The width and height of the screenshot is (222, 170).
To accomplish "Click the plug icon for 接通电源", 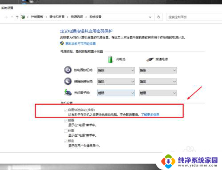I will (150, 59).
